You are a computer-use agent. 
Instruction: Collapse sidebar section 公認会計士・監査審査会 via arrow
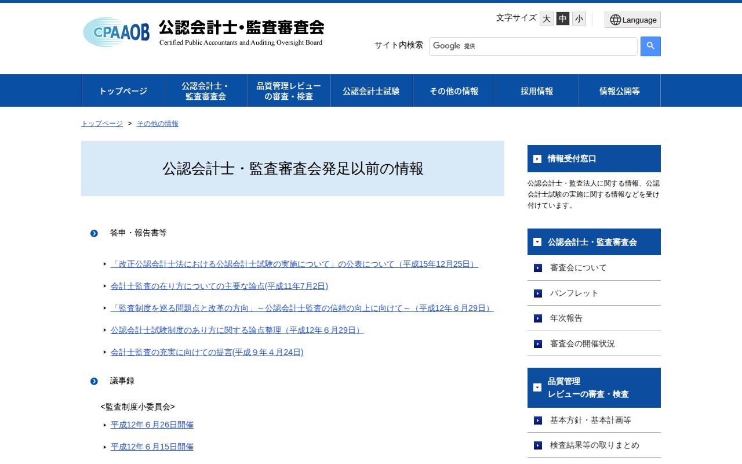[537, 242]
